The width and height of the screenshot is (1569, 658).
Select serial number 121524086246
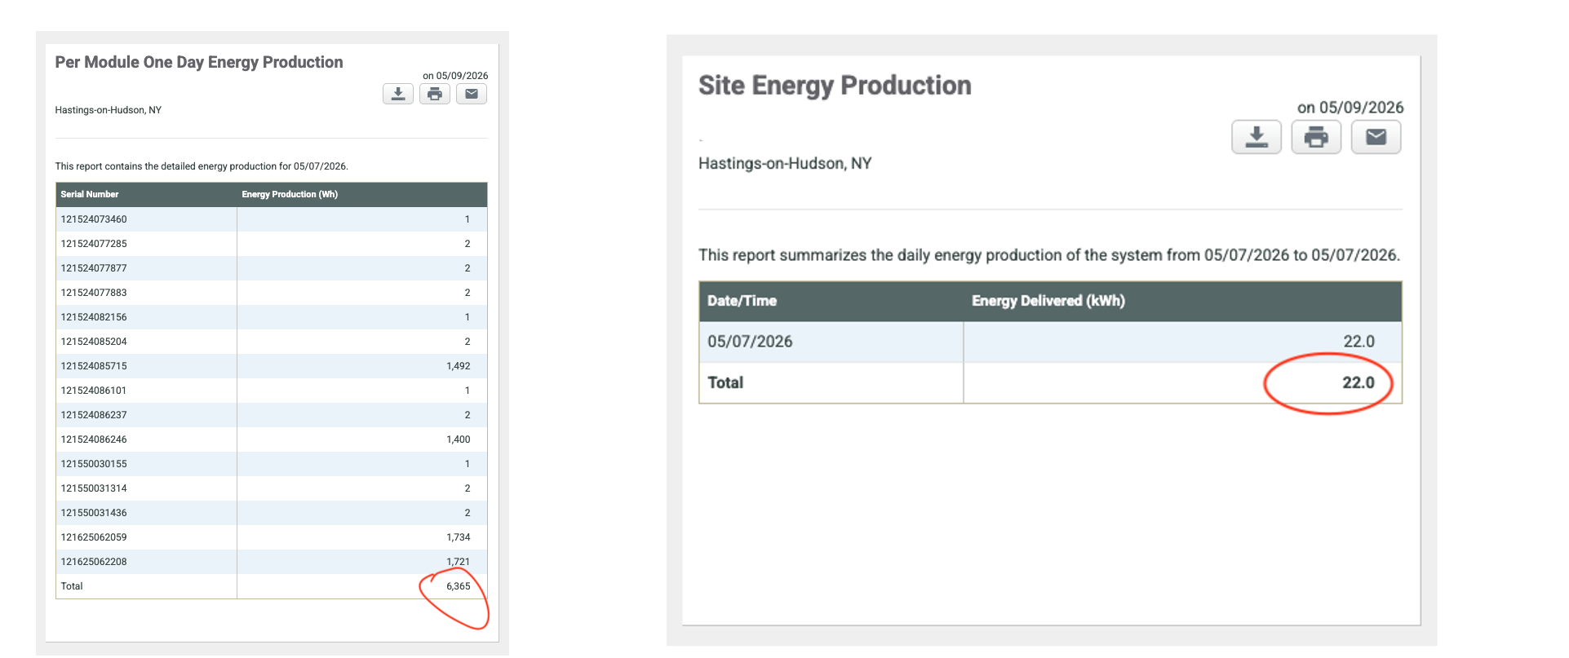click(x=94, y=439)
